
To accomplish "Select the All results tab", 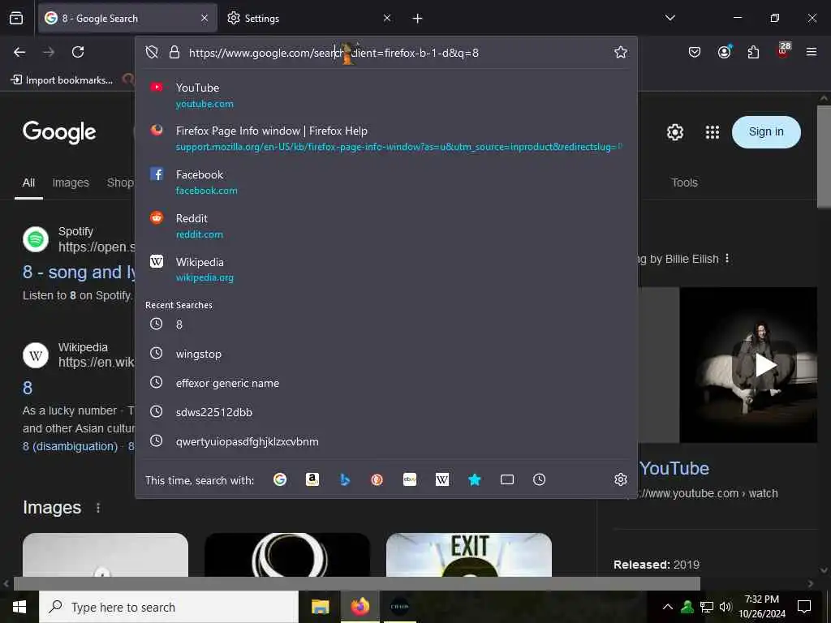I will point(28,183).
